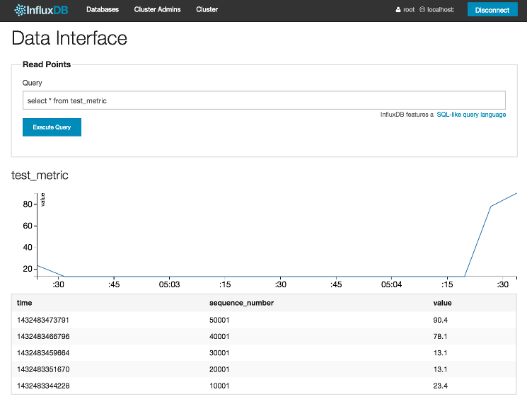Click the 20 label on the y-axis

pyautogui.click(x=28, y=269)
